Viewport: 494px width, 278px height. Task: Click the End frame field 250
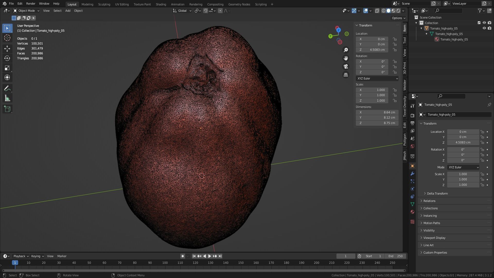coord(396,256)
